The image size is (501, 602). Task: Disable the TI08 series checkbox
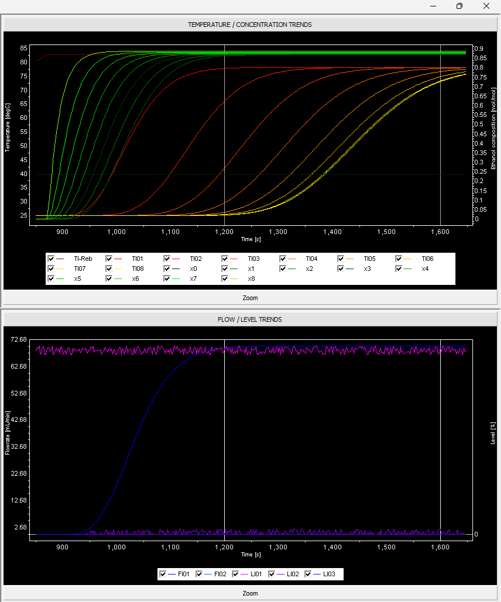point(109,269)
